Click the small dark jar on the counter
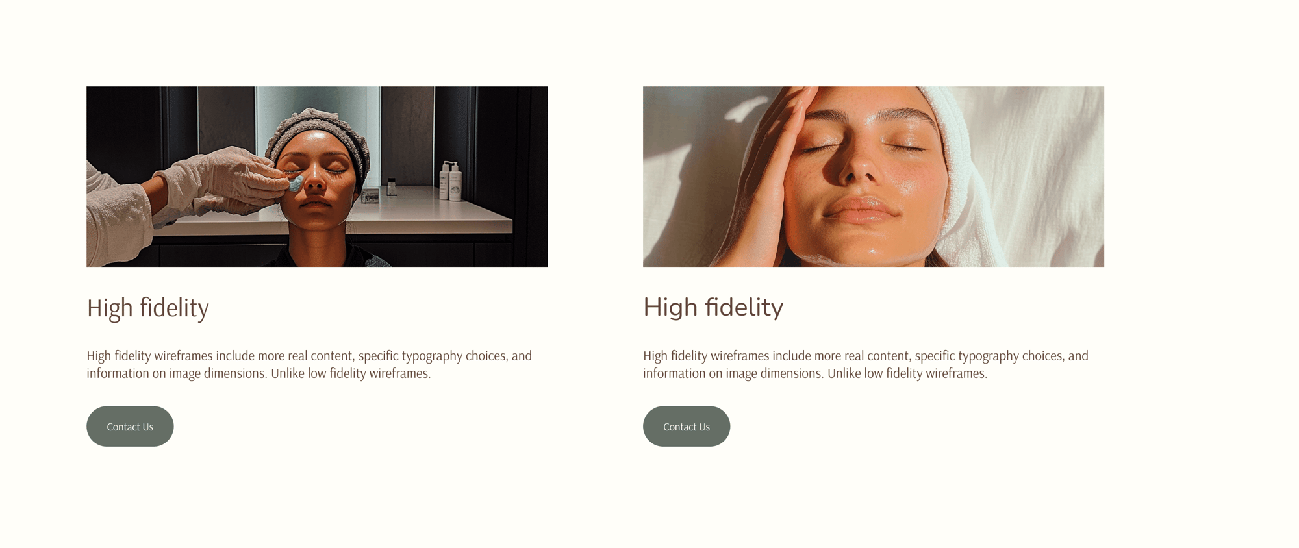Image resolution: width=1299 pixels, height=548 pixels. (392, 187)
